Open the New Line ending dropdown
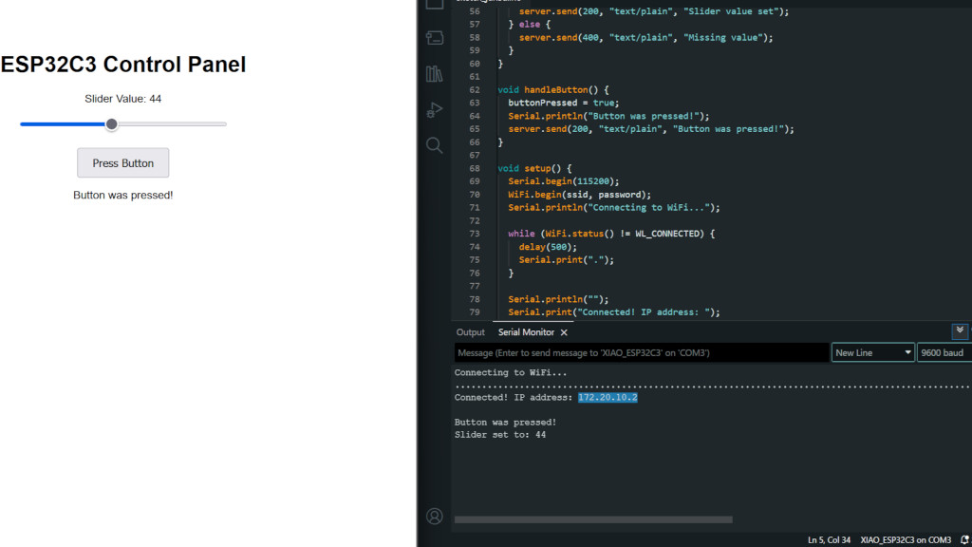The height and width of the screenshot is (547, 972). (x=873, y=352)
